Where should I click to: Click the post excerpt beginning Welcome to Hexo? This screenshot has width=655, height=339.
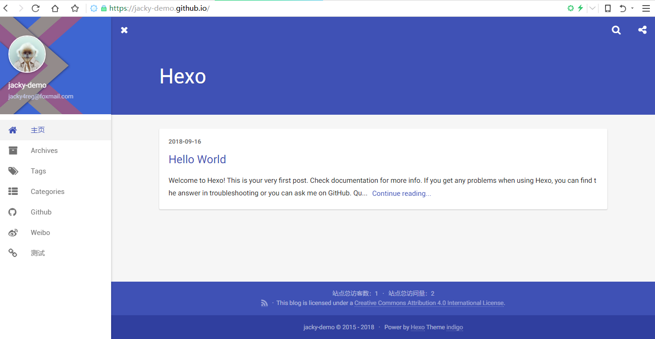(382, 187)
